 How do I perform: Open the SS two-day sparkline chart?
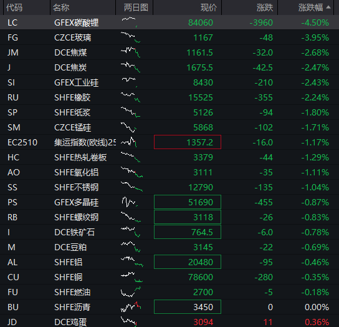tap(131, 187)
